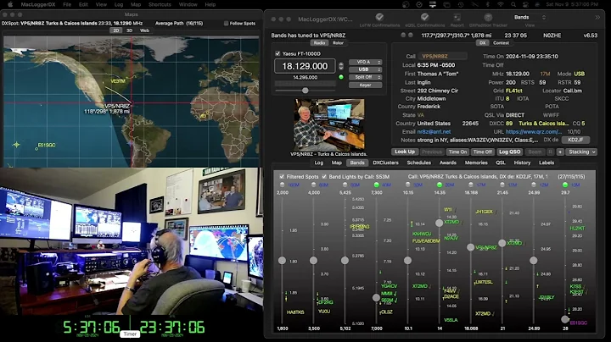Toggle Follow Spots in Maps window
The image size is (611, 342).
tap(226, 24)
